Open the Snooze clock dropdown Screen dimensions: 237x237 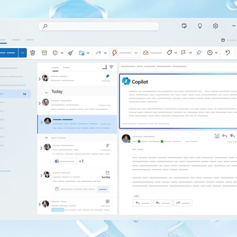tap(216, 53)
